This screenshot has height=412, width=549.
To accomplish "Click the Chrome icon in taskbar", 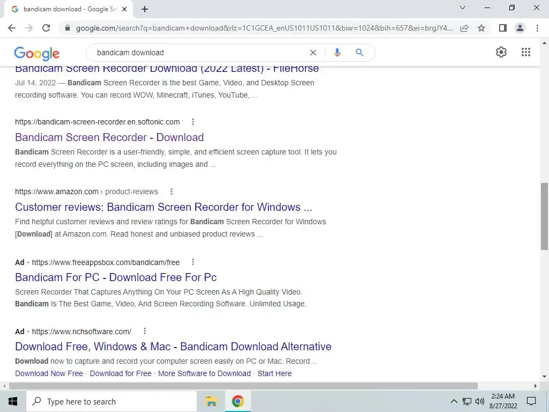I will point(238,401).
